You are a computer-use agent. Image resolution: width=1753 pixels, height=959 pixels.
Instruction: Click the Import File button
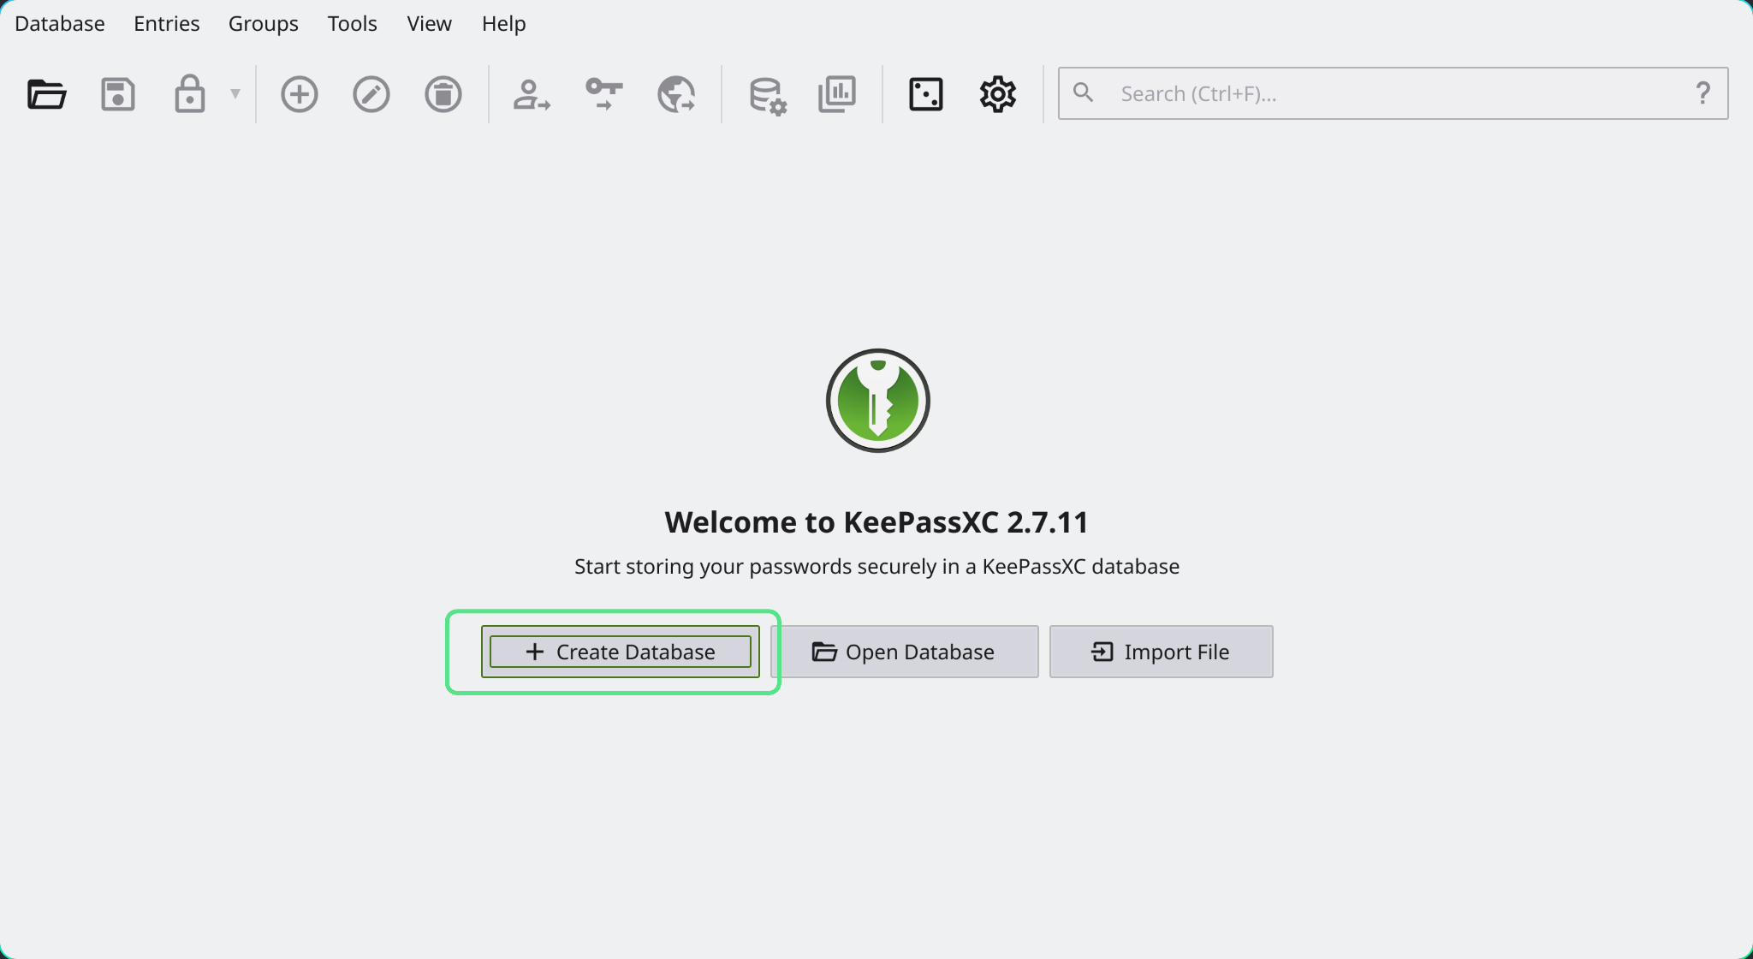1161,652
